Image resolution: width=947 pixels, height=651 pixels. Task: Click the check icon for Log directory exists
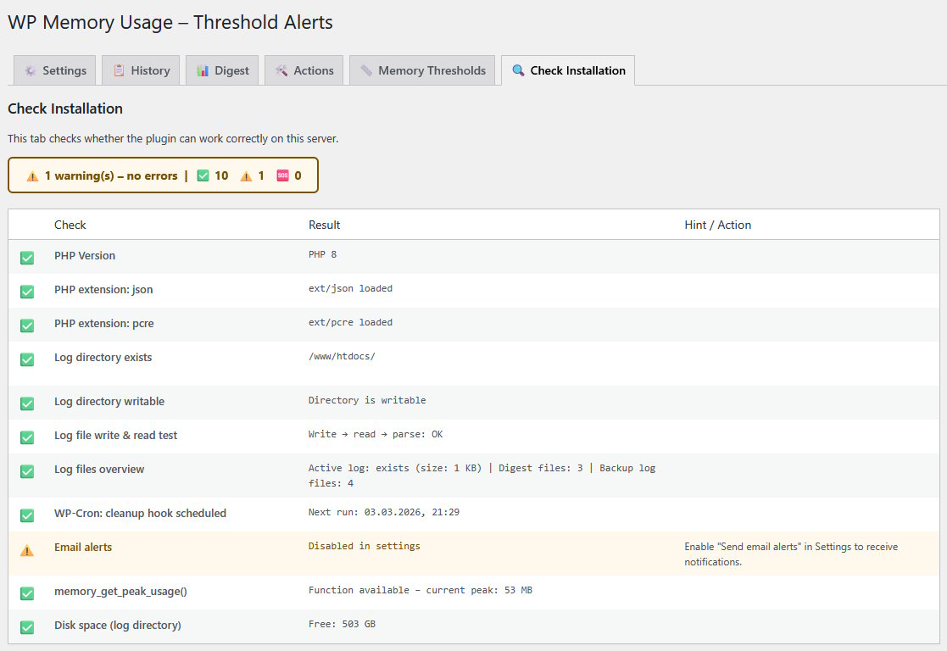tap(27, 359)
